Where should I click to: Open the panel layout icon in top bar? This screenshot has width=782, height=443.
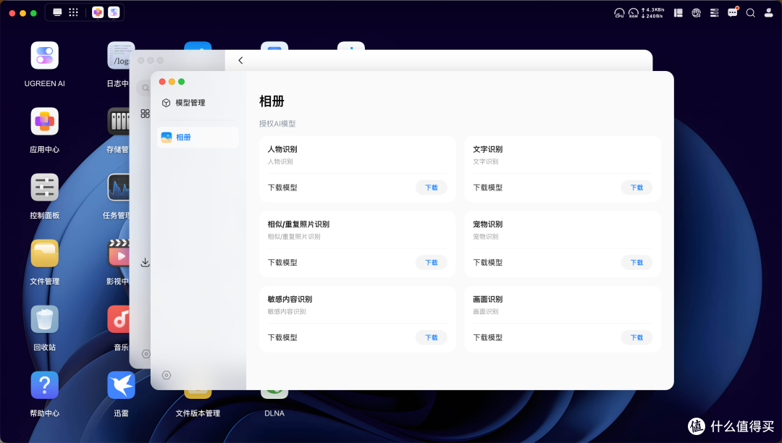tap(678, 13)
